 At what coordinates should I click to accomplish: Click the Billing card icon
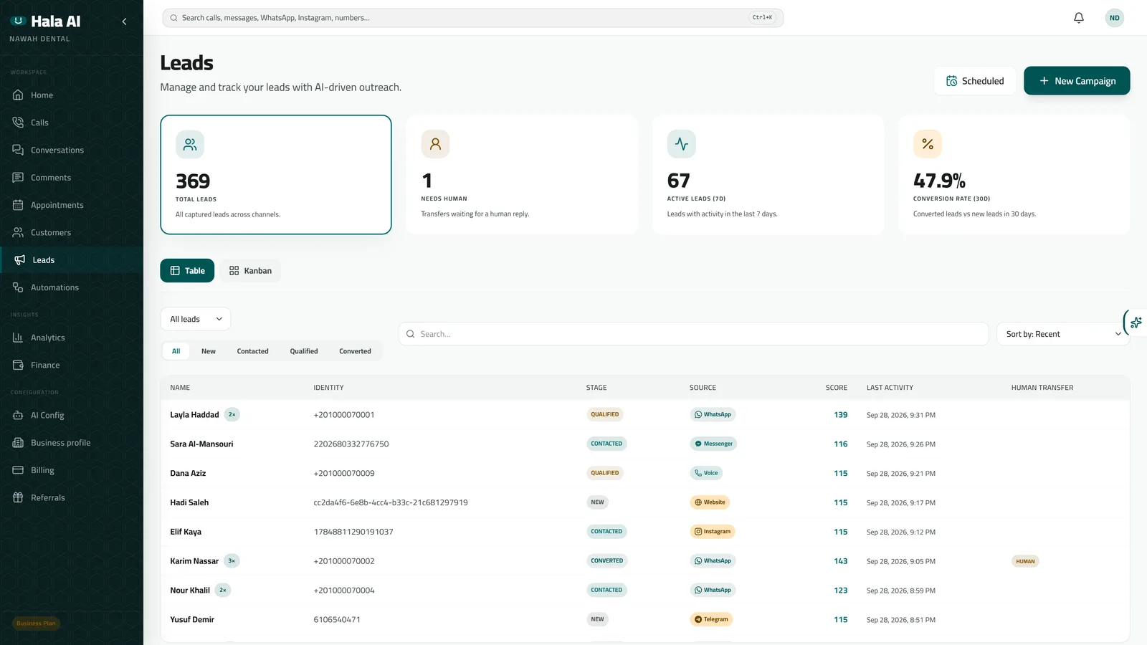[x=18, y=470]
